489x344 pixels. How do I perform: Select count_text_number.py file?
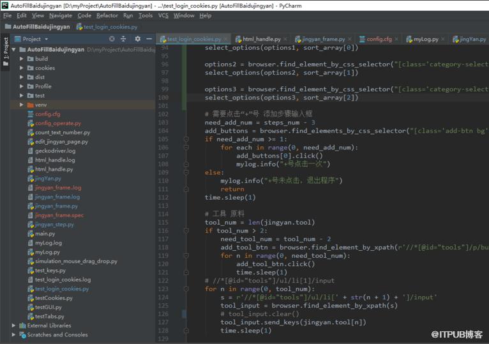[63, 133]
